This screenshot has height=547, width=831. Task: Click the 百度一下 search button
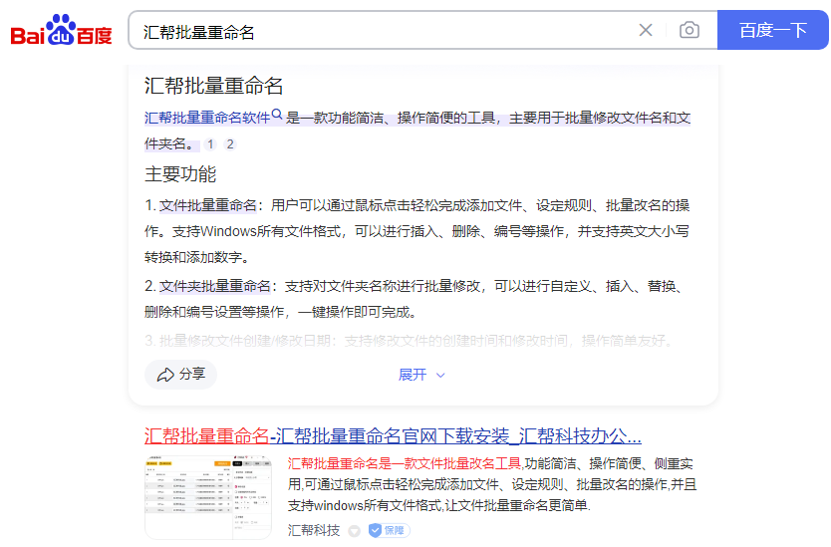coord(772,30)
